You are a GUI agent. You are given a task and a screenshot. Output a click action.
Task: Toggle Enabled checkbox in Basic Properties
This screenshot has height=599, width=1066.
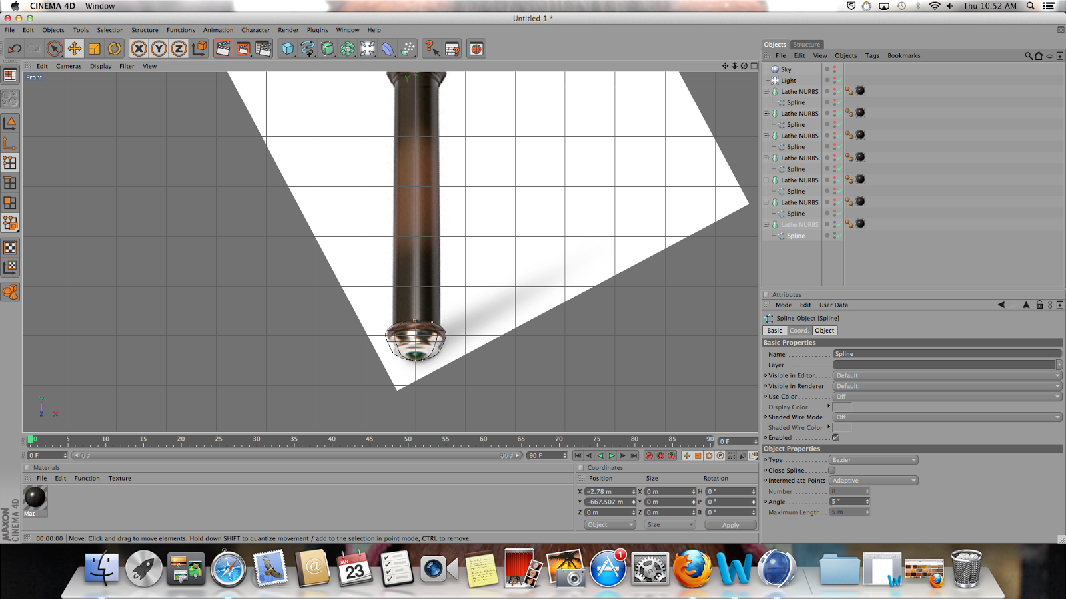pyautogui.click(x=835, y=437)
